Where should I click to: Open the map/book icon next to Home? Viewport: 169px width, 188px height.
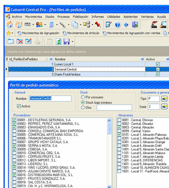click(x=19, y=25)
